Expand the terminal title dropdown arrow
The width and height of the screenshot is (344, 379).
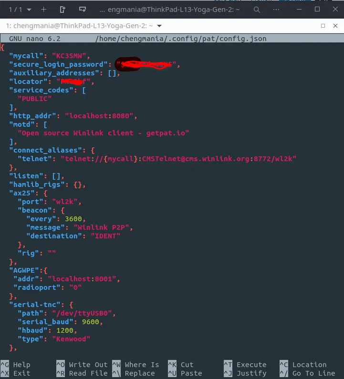click(159, 26)
